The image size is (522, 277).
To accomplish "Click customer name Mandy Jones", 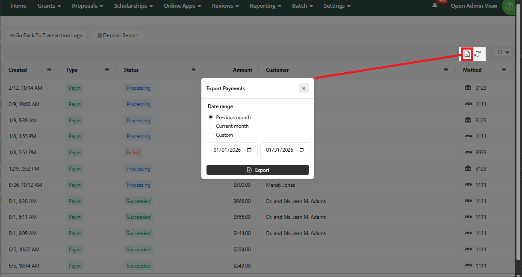I will (280, 185).
